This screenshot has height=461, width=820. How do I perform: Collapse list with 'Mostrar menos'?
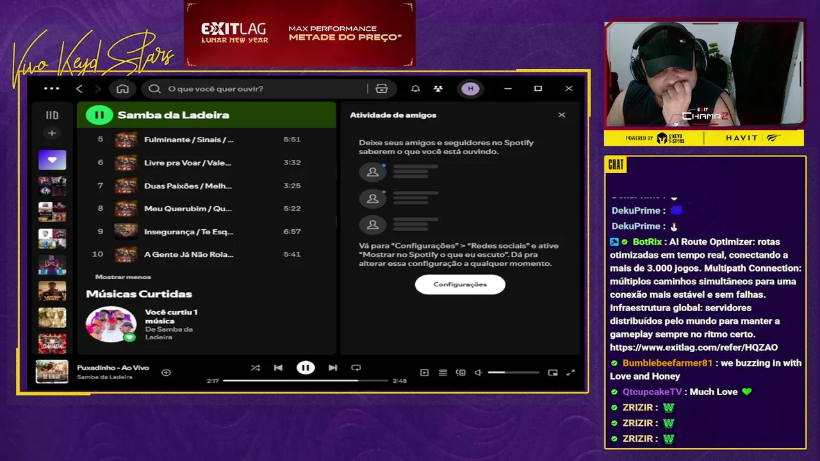[x=123, y=277]
